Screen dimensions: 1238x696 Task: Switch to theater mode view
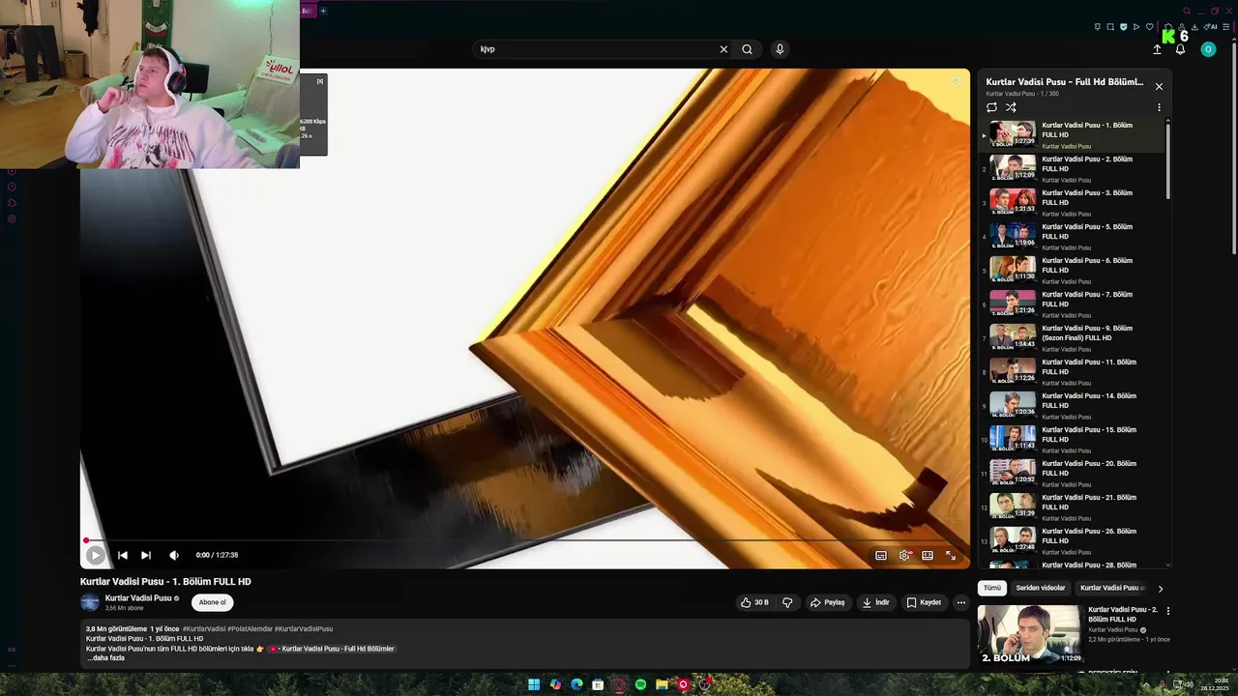click(x=928, y=555)
